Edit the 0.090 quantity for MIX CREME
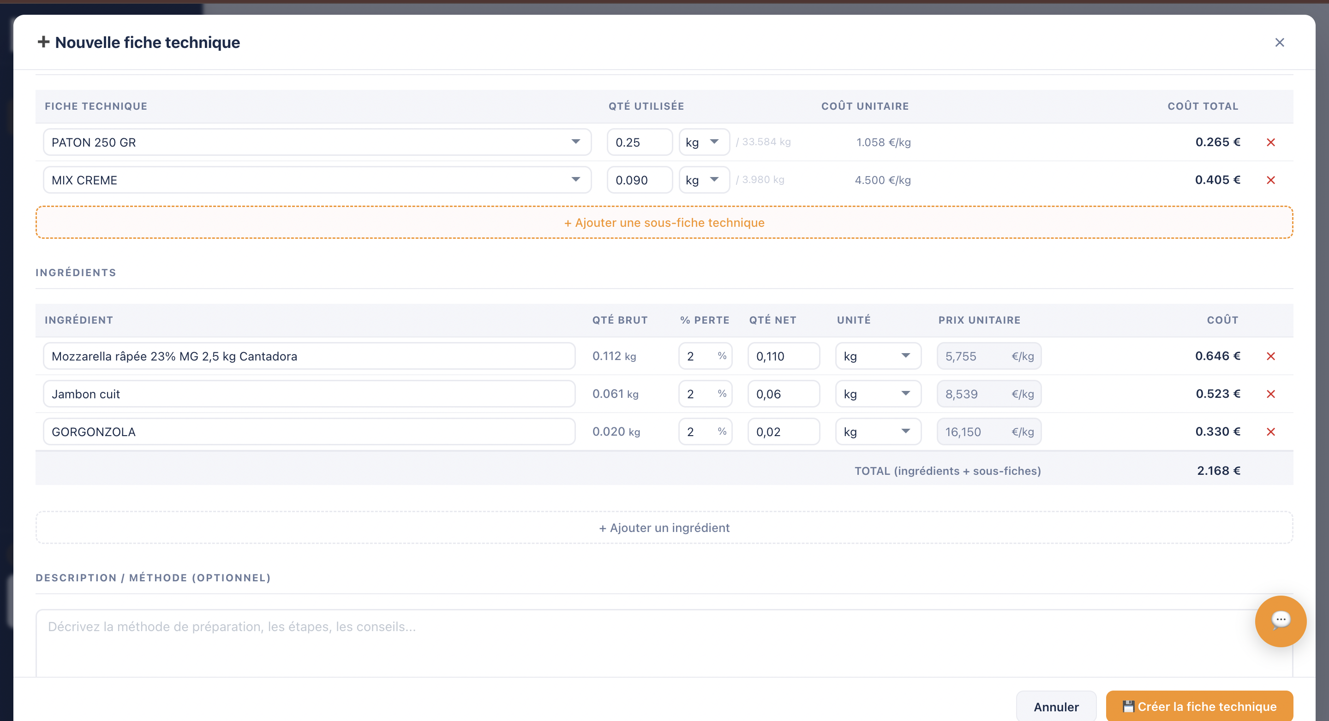1329x721 pixels. (x=639, y=180)
